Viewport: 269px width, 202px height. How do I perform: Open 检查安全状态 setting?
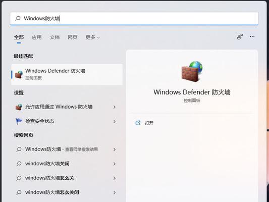click(67, 121)
